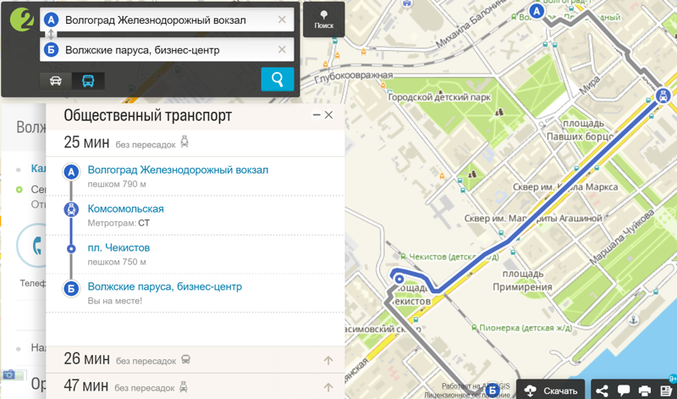This screenshot has width=677, height=399.
Task: Expand the 26 мин bus route
Action: pos(195,360)
